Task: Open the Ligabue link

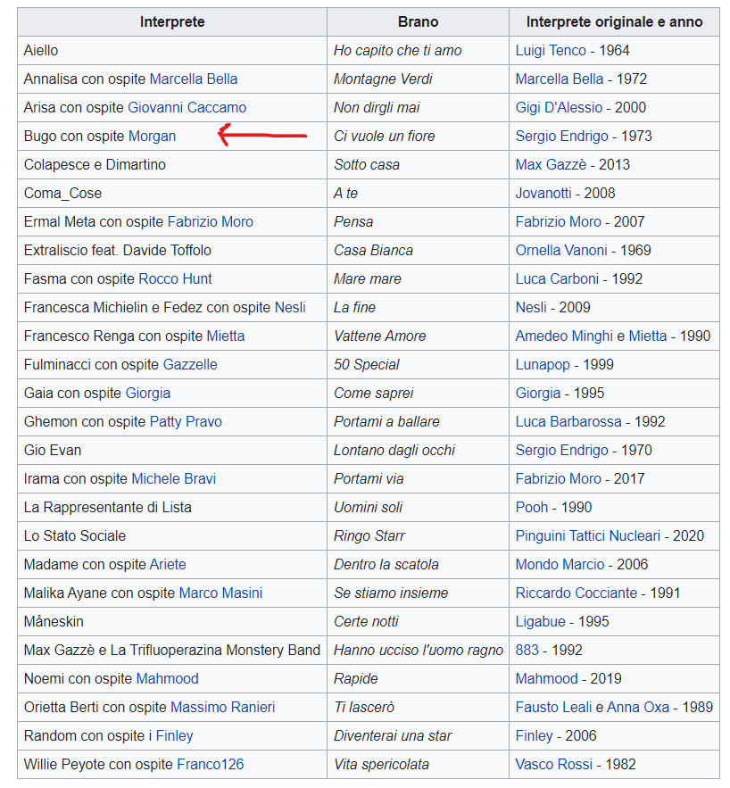Action: [x=540, y=622]
